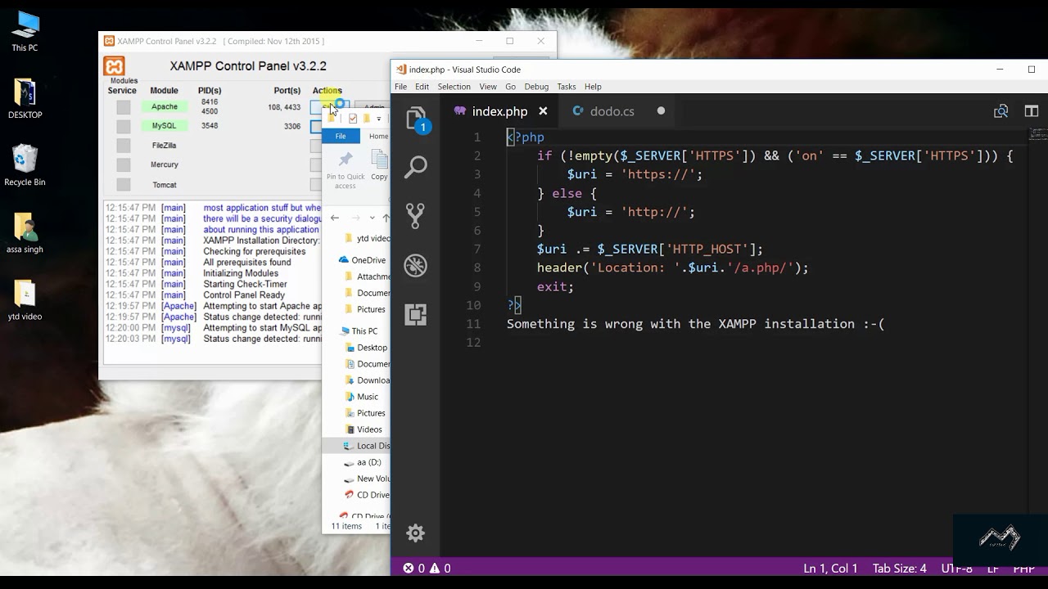This screenshot has width=1048, height=589.
Task: Click the 'Something is wrong' line in editor
Action: pos(695,324)
